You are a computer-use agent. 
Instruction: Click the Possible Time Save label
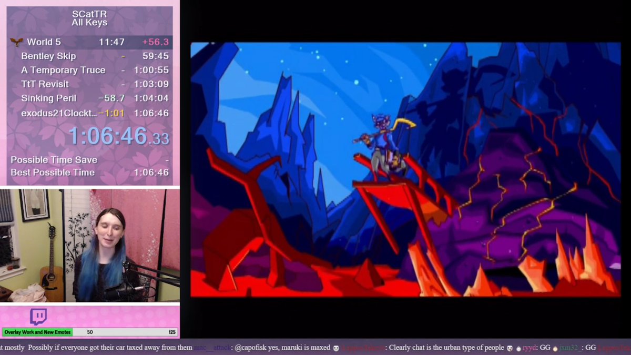pos(54,160)
